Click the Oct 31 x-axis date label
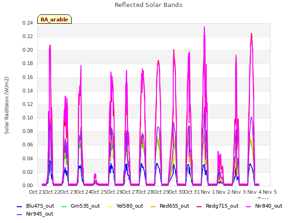This screenshot has width=298, height=223. click(x=192, y=192)
